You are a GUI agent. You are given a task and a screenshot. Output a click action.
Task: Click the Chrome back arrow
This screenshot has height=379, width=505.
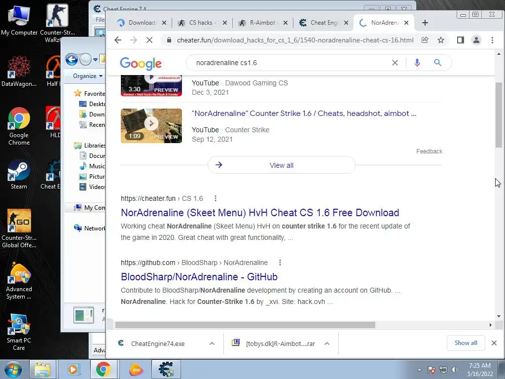click(118, 40)
